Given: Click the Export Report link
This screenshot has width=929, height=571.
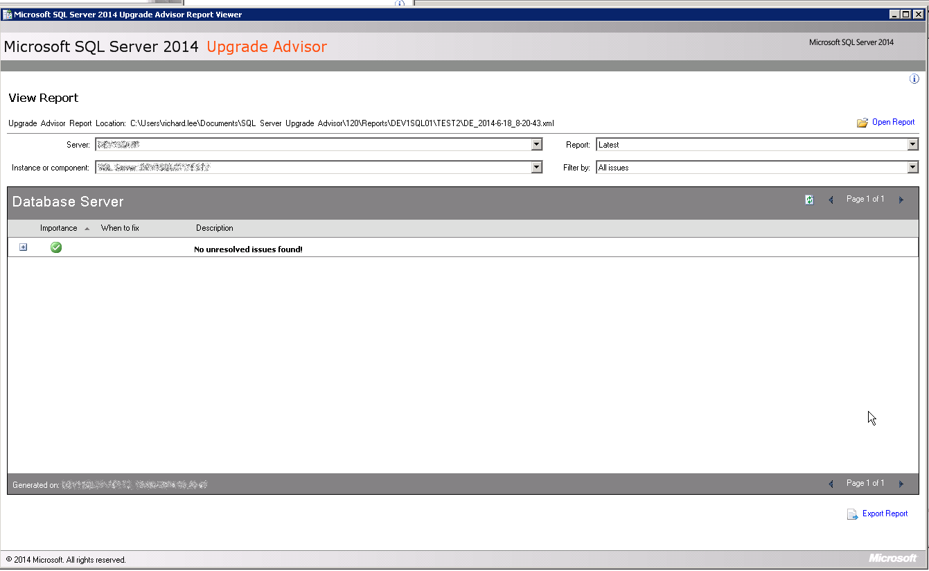Looking at the screenshot, I should [x=885, y=513].
